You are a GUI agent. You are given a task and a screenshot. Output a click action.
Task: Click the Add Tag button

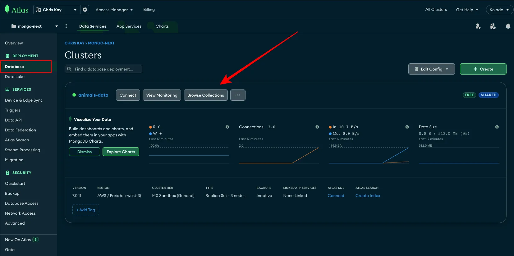coord(86,210)
